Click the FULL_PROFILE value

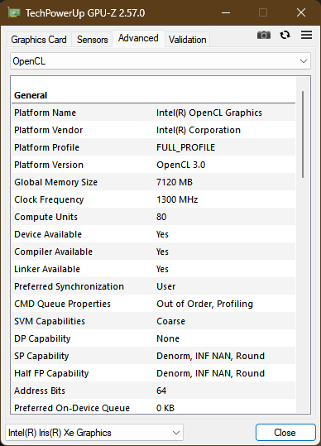(185, 147)
